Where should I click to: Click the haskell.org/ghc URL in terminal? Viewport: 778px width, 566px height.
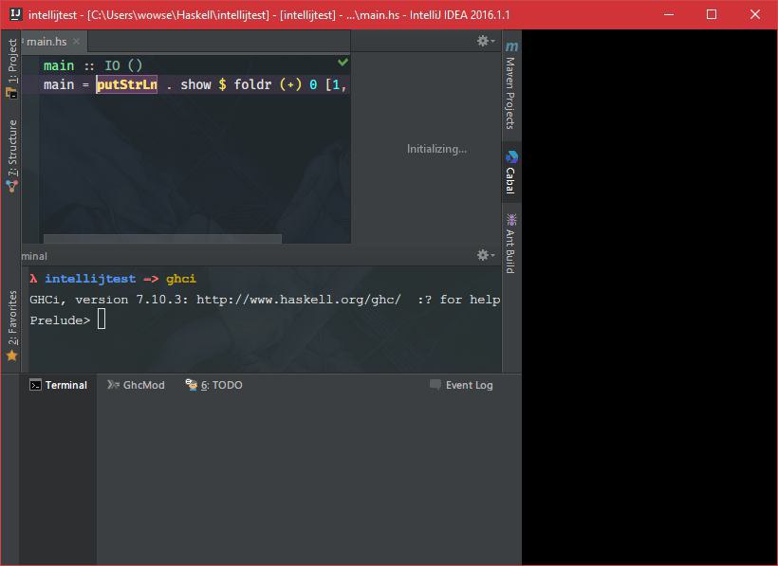[299, 300]
